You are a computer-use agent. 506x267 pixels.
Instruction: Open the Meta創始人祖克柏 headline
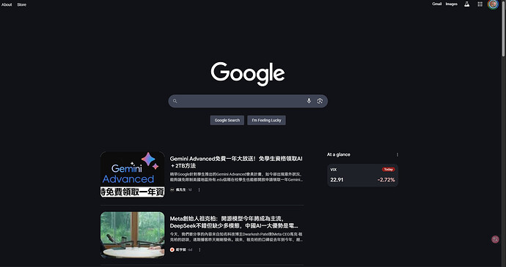pyautogui.click(x=234, y=222)
